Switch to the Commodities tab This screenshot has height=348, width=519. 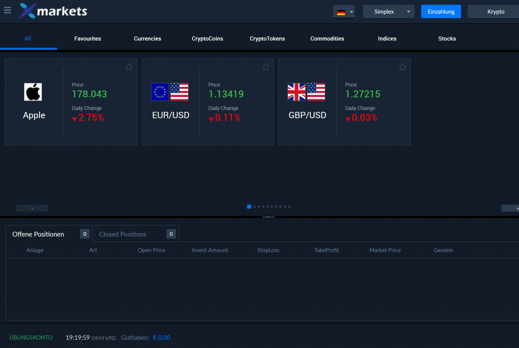[327, 38]
